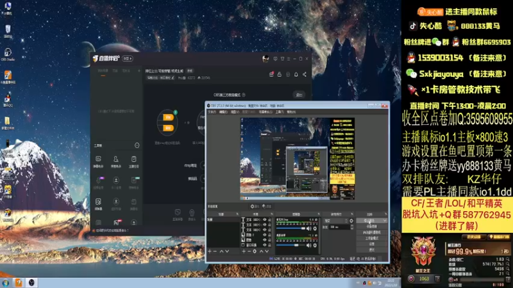Add a new scene in OBS
The image size is (513, 288).
pos(210,251)
